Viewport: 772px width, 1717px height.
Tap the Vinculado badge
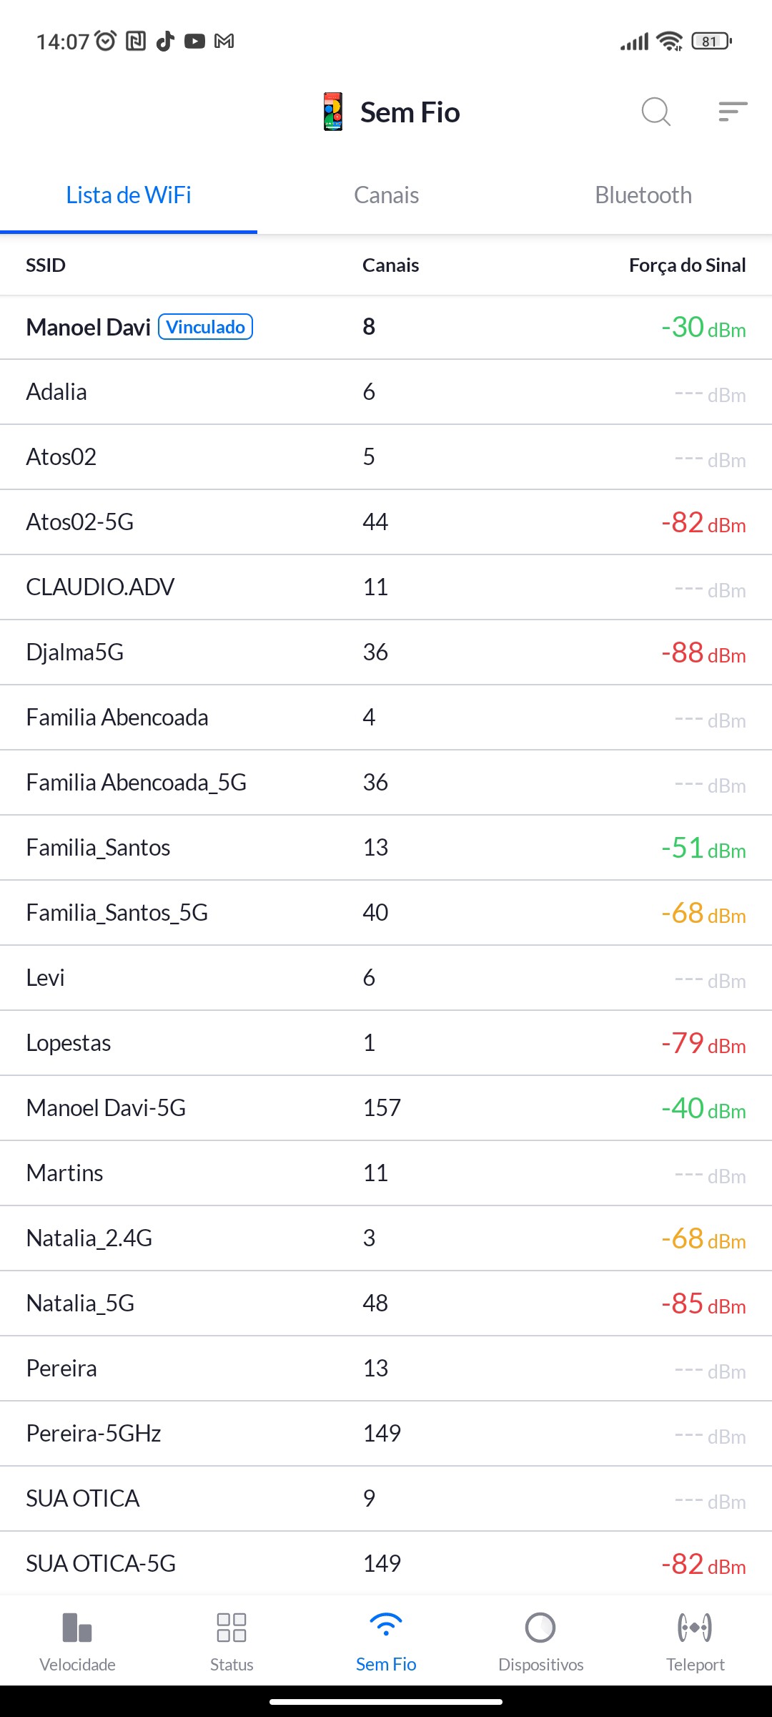click(x=205, y=327)
